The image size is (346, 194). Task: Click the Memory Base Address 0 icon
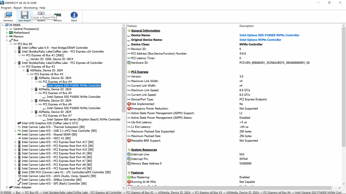point(129,164)
